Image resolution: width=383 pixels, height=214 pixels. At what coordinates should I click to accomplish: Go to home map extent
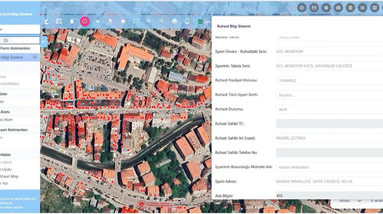(123, 21)
